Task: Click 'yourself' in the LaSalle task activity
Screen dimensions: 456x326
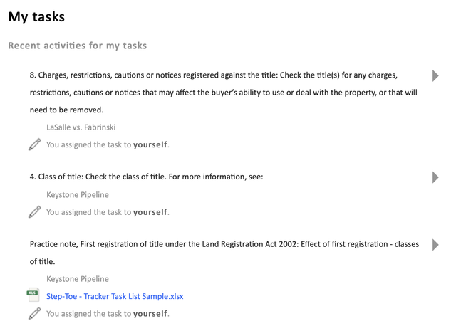Action: tap(150, 144)
